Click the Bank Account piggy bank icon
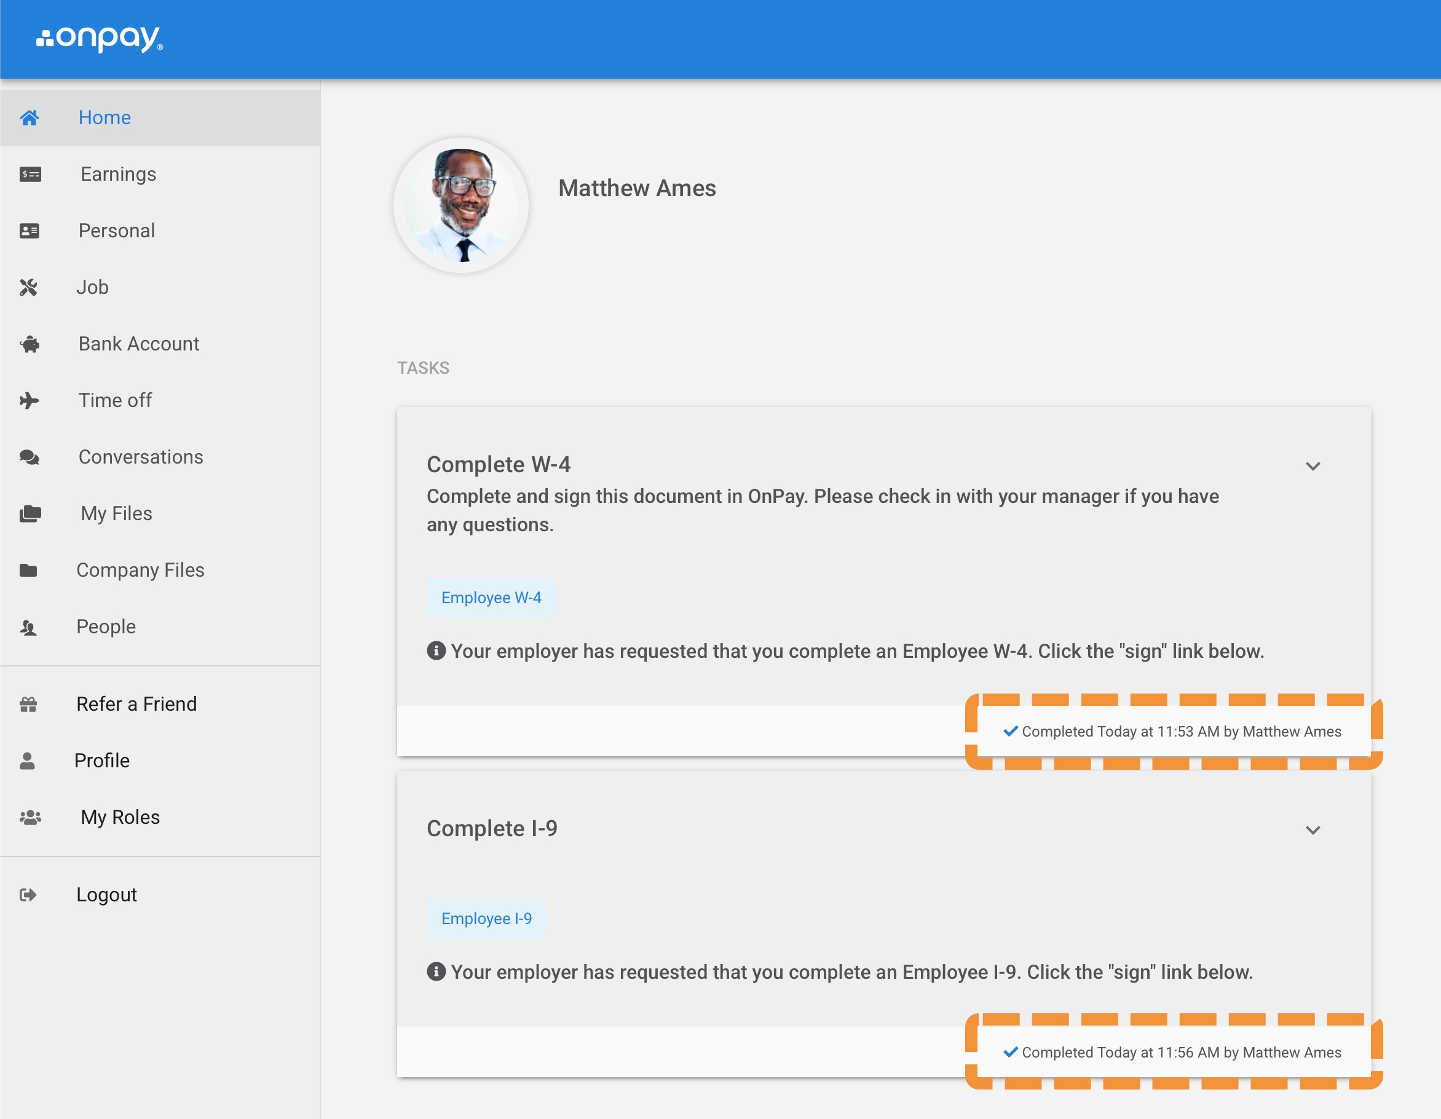This screenshot has width=1441, height=1119. click(x=30, y=344)
